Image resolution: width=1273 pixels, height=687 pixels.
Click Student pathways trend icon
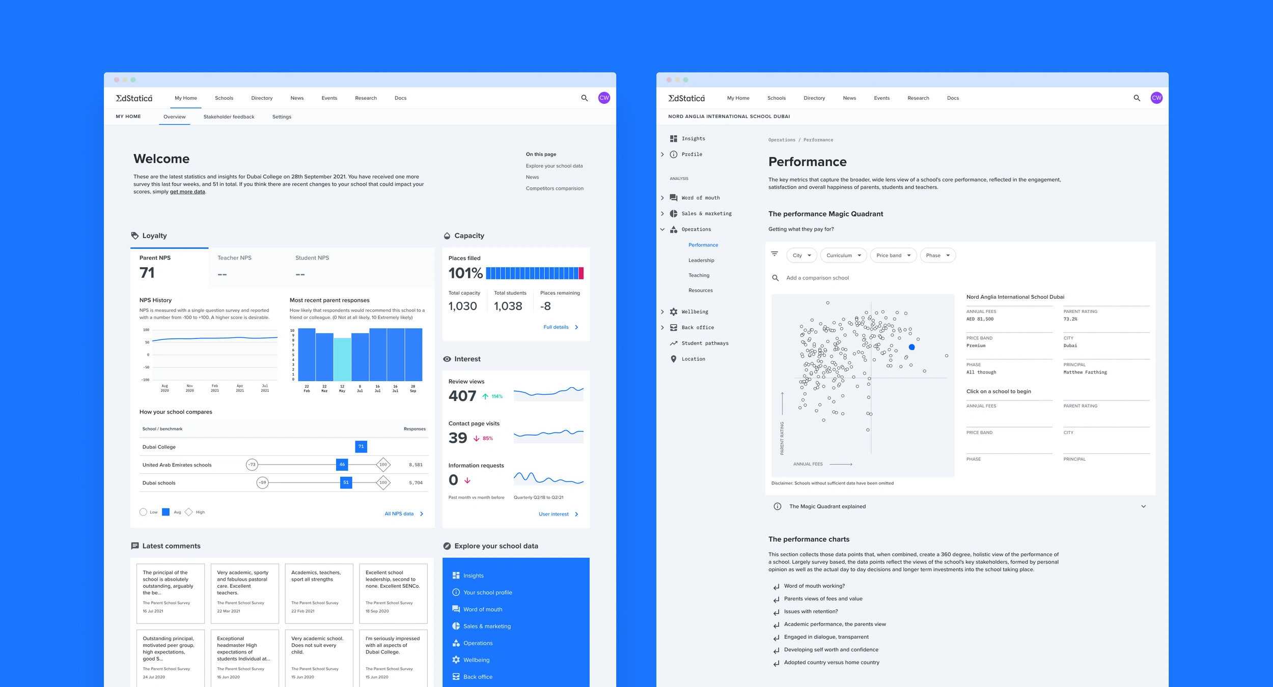click(x=674, y=343)
